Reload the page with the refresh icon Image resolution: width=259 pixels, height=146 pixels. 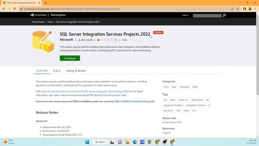pos(15,9)
